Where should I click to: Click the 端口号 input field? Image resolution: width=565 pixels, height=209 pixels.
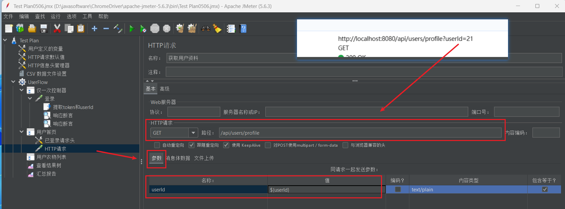click(527, 112)
